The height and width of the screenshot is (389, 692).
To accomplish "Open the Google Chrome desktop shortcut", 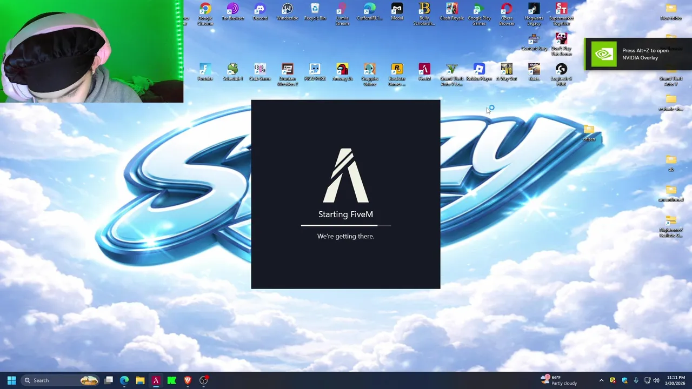I will 205,14.
